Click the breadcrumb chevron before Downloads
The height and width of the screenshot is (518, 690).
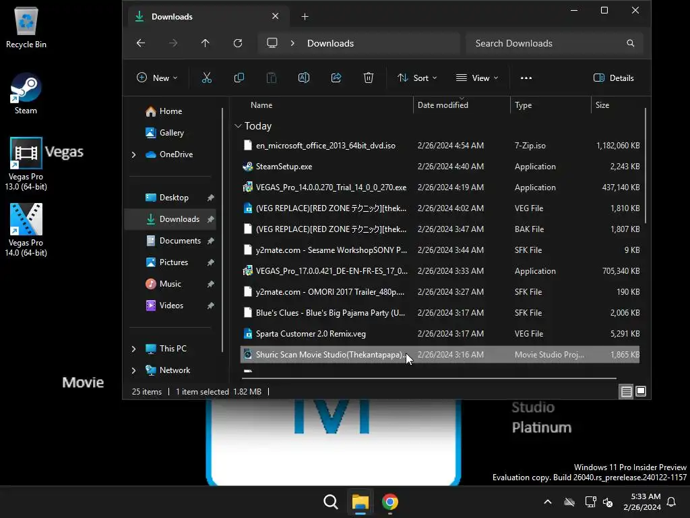[292, 43]
